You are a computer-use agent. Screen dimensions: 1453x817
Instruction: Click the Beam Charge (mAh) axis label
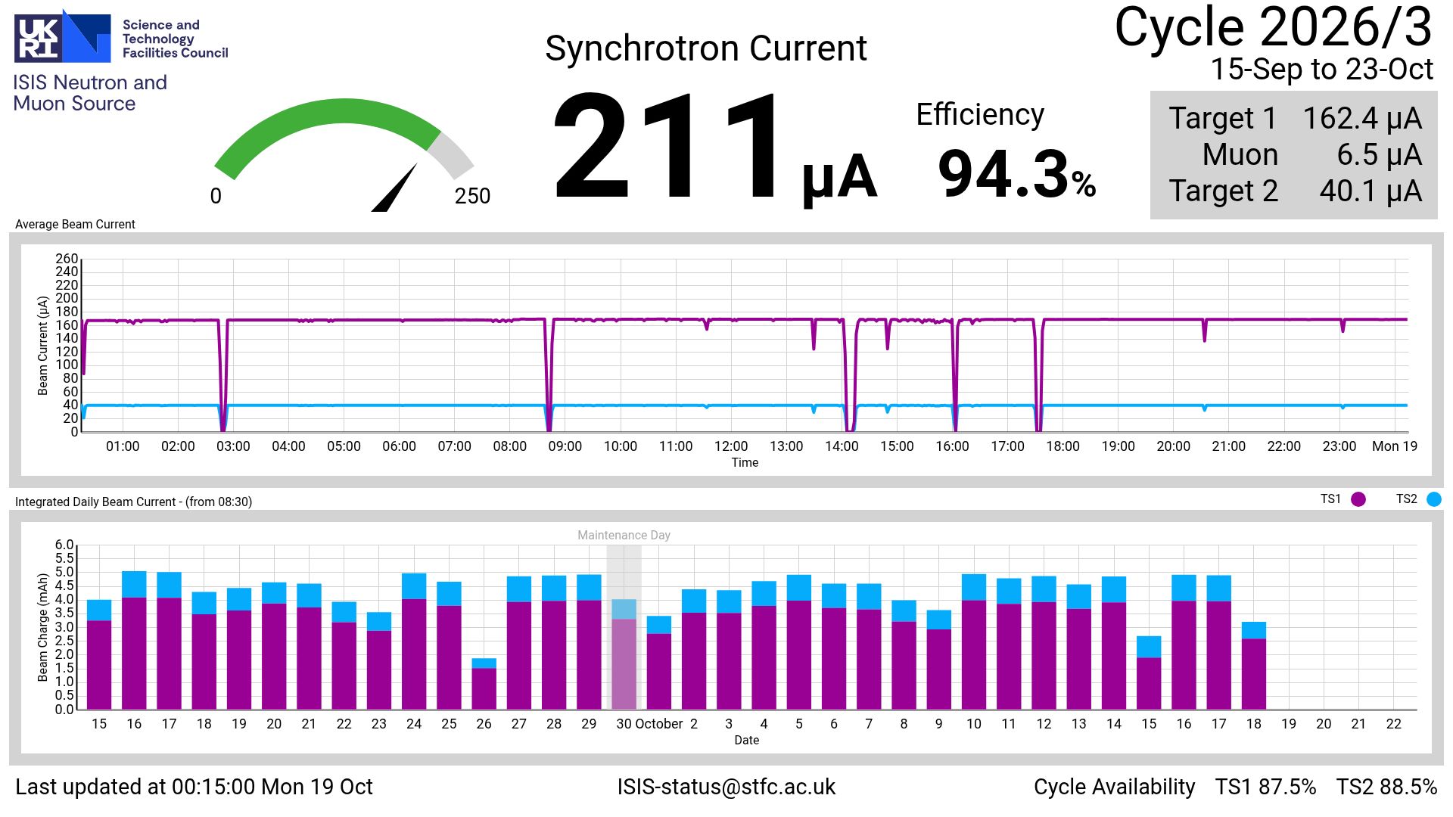[x=43, y=627]
